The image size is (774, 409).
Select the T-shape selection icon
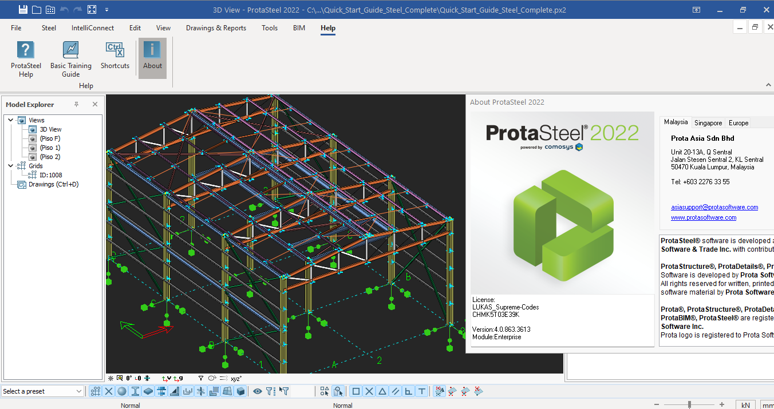(x=422, y=391)
